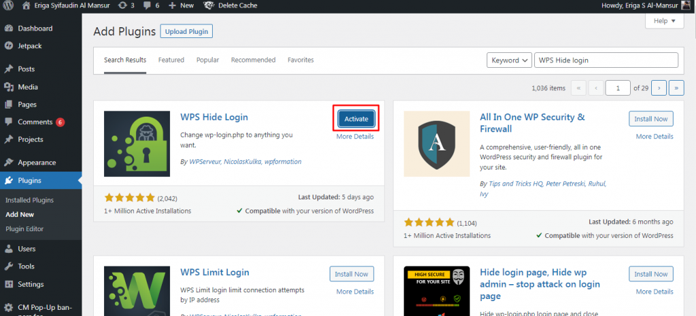Screen dimensions: 696x316
Task: Open the wpformation author link under WPS Hide Login
Action: [x=283, y=162]
